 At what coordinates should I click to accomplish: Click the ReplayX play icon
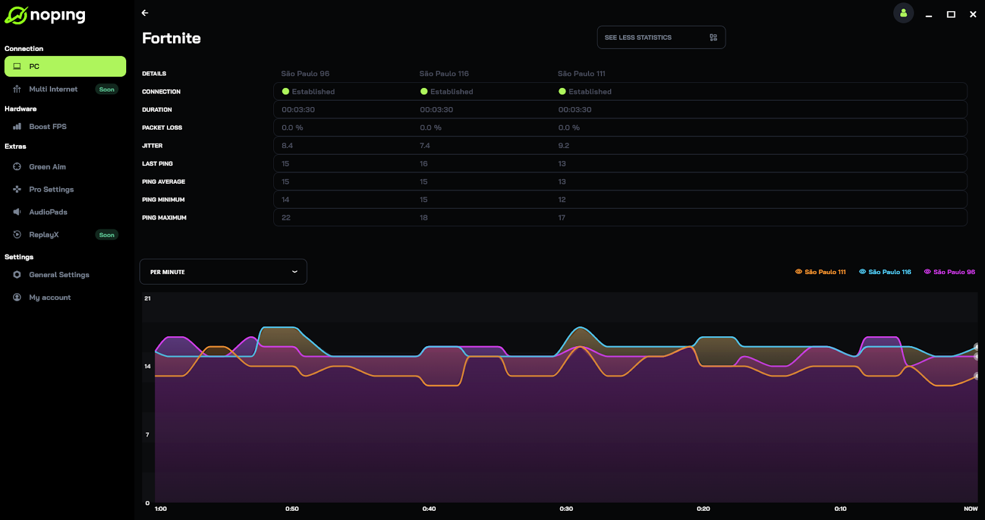tap(17, 235)
